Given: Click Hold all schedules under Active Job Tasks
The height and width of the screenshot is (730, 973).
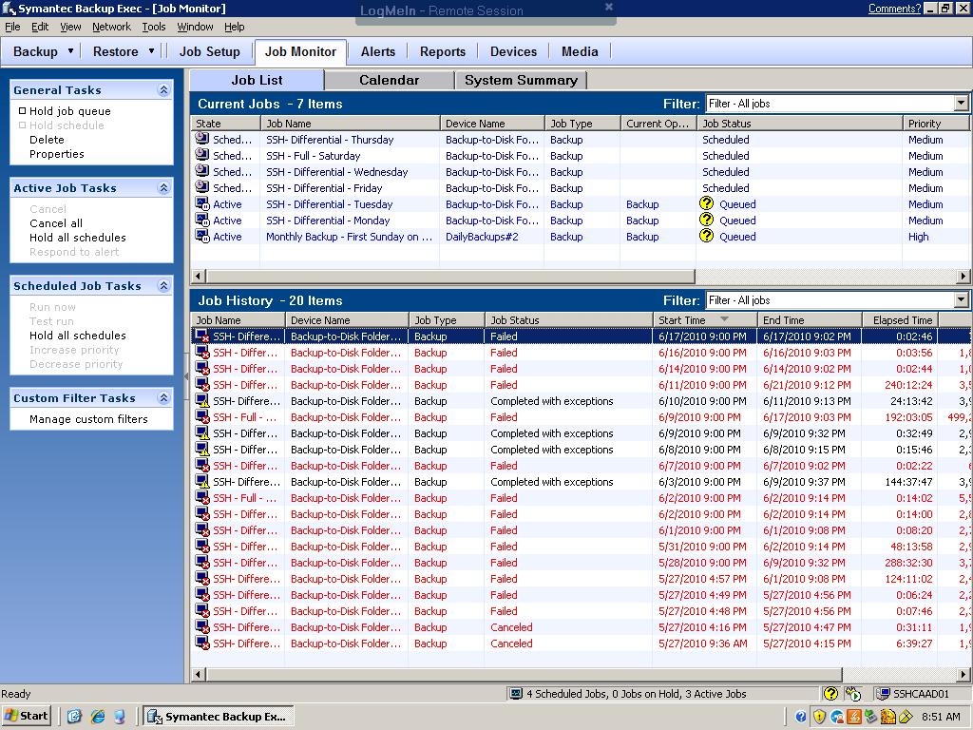Looking at the screenshot, I should click(78, 238).
